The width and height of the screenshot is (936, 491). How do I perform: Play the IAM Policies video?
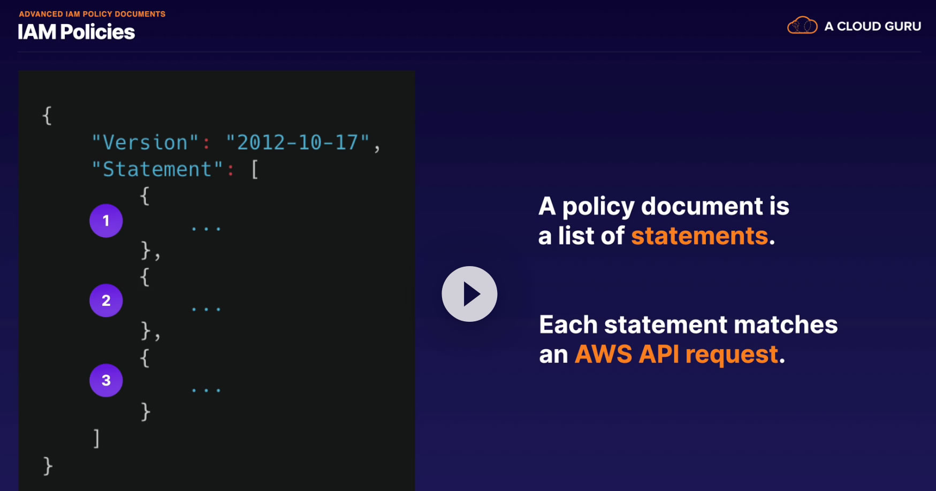click(469, 294)
